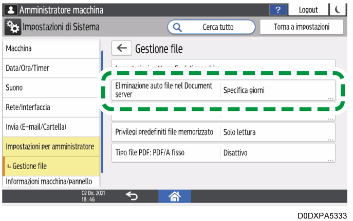
Task: Change Privilegi predefiniti file memorizzato setting
Action: click(224, 132)
